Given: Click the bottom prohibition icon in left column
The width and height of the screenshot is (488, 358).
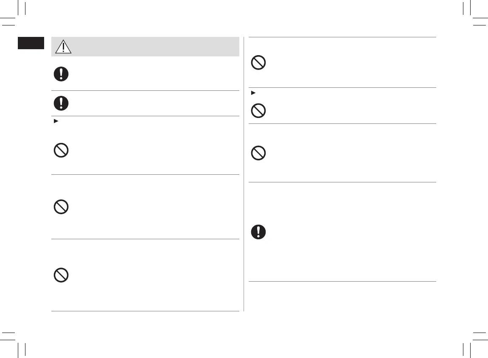Looking at the screenshot, I should pos(61,276).
